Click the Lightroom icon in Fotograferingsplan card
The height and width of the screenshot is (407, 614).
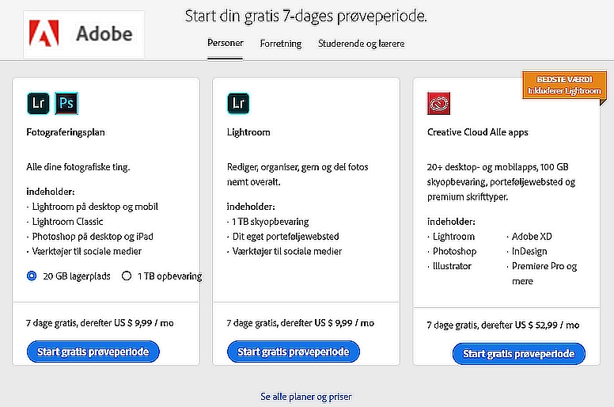(x=38, y=104)
